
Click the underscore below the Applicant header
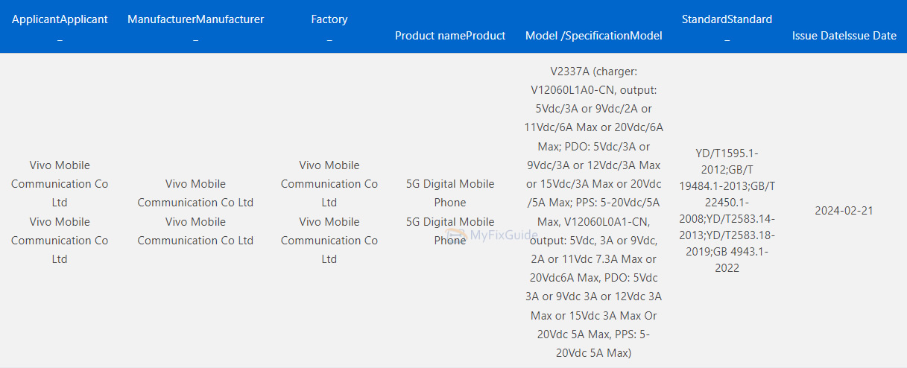60,38
